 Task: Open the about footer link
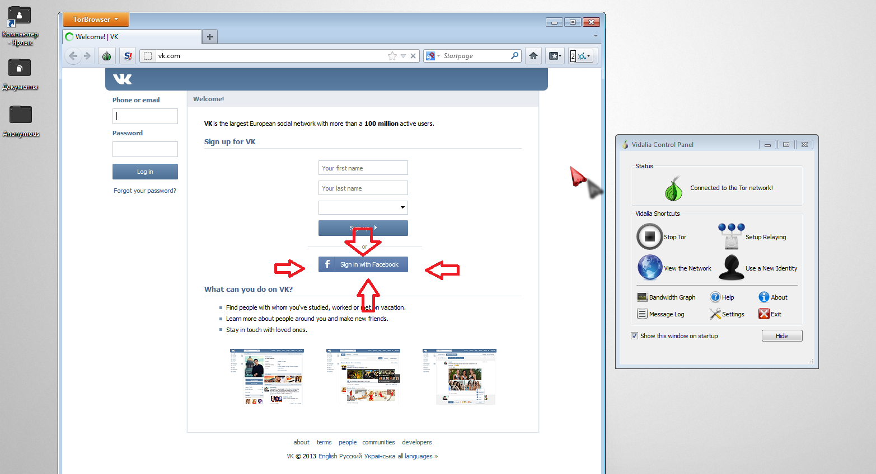301,442
